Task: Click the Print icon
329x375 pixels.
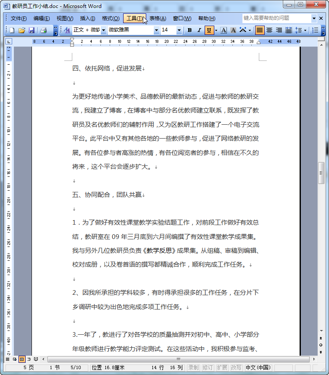Action: pos(43,30)
